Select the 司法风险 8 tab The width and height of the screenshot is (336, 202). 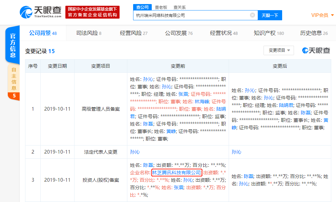tap(89, 33)
